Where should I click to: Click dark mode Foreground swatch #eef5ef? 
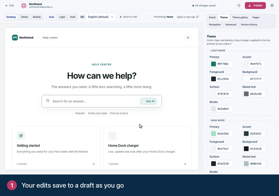pyautogui.click(x=214, y=149)
